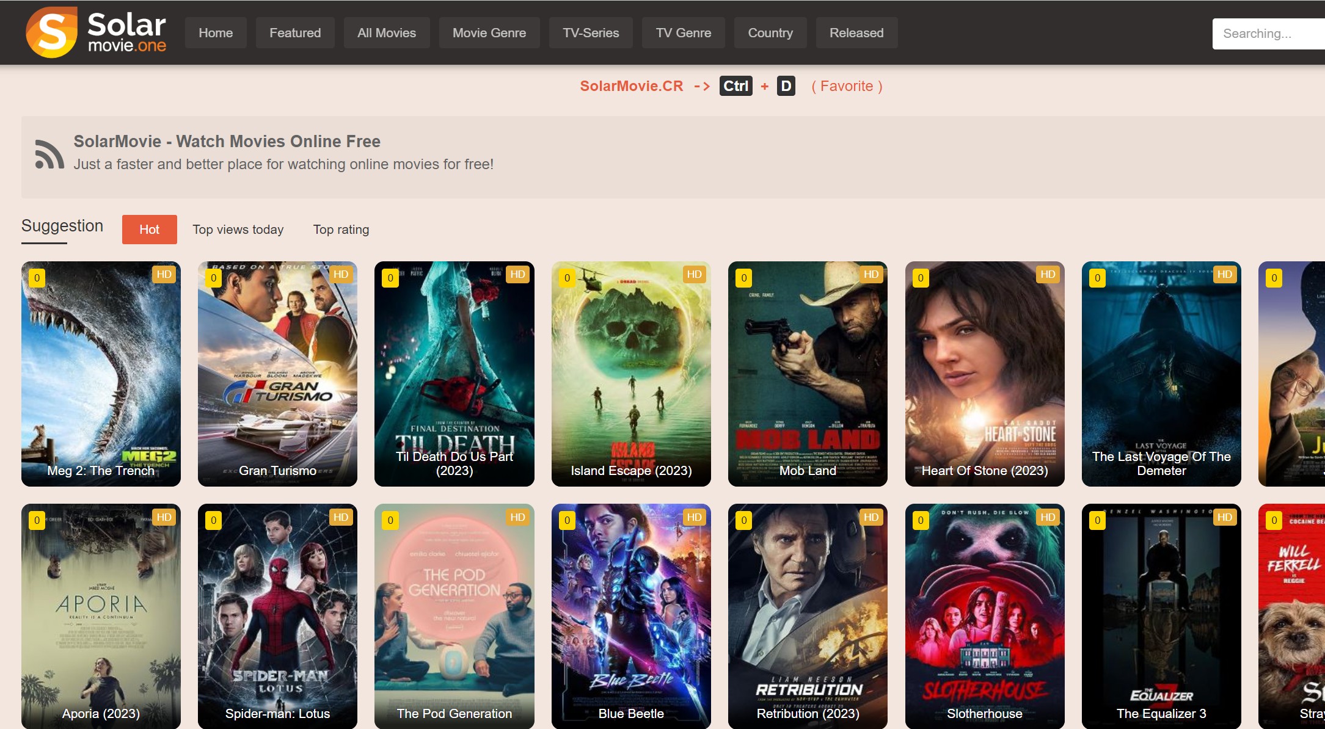This screenshot has height=729, width=1325.
Task: Open the TV-Series menu item
Action: [x=590, y=33]
